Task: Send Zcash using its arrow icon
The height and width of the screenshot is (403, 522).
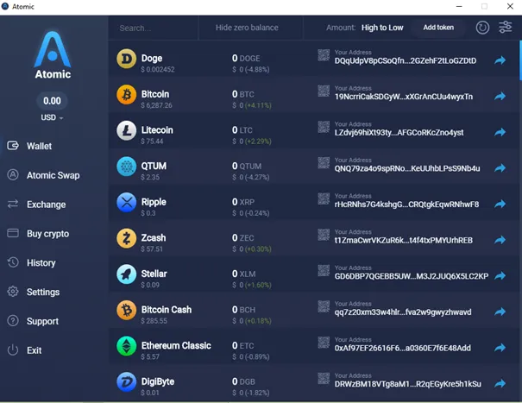Action: pyautogui.click(x=500, y=240)
